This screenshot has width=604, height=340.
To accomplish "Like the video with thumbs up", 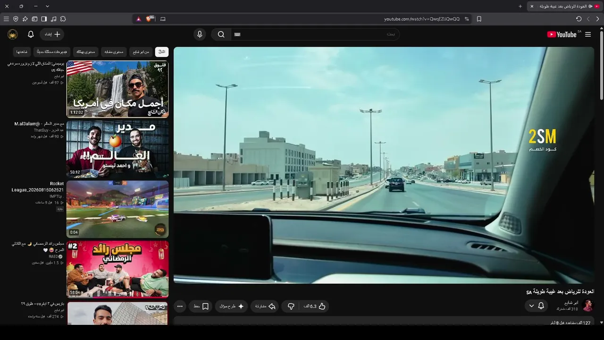I will pos(315,306).
